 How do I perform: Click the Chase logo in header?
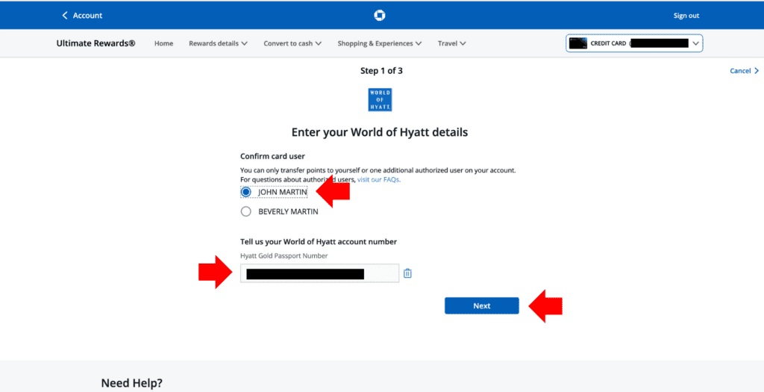[x=380, y=16]
